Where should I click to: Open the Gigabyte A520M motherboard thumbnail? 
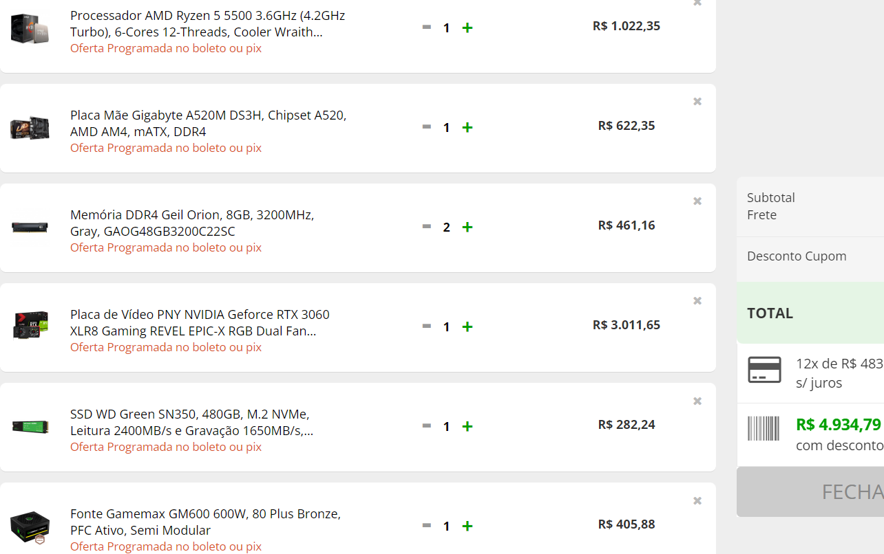coord(30,128)
